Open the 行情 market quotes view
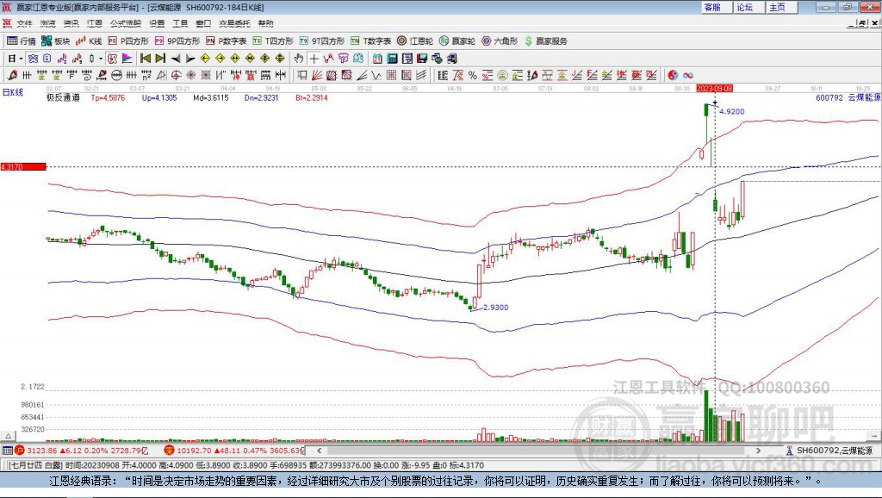Viewport: 882px width, 498px height. [22, 40]
